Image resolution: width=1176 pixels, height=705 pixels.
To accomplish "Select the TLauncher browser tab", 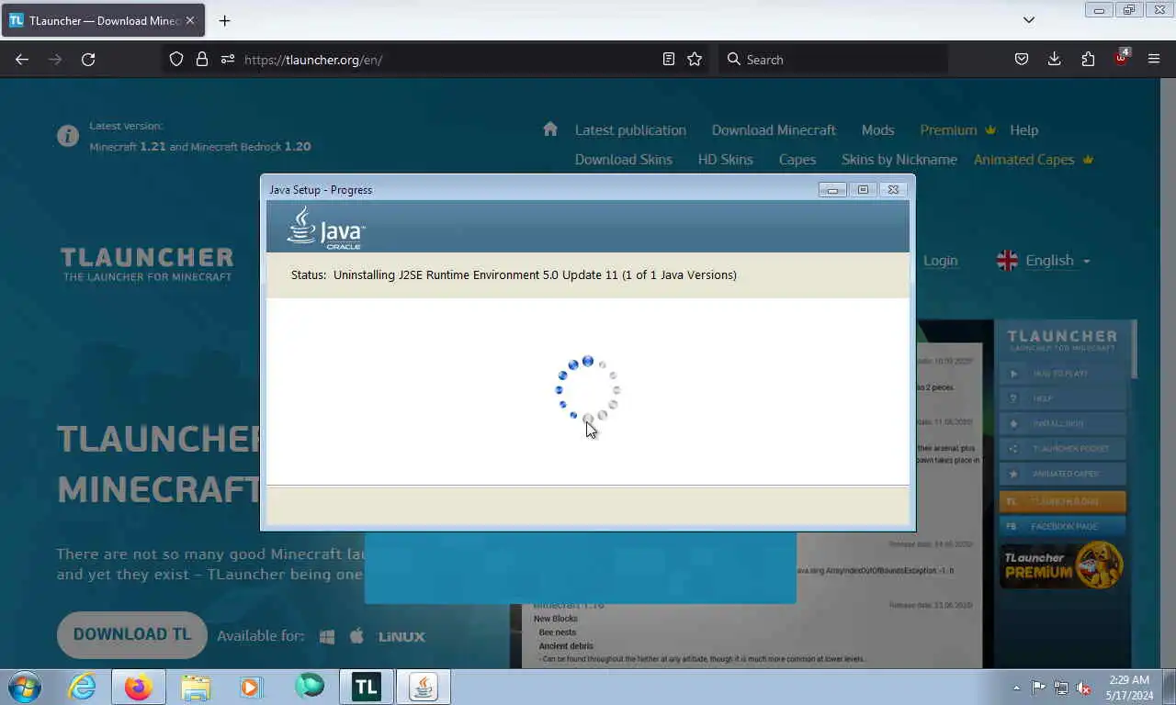I will [103, 20].
